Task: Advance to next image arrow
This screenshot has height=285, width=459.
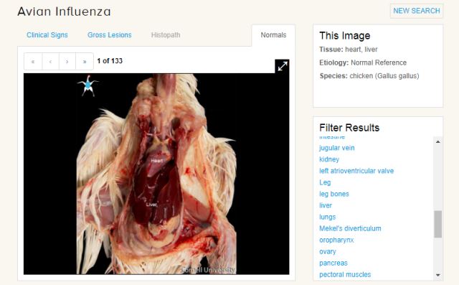Action: pyautogui.click(x=67, y=62)
